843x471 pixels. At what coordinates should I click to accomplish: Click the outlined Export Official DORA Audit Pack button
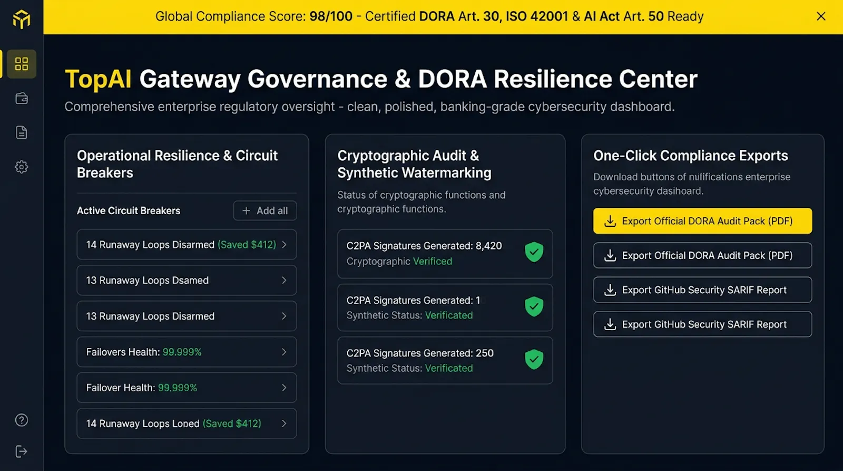tap(702, 255)
